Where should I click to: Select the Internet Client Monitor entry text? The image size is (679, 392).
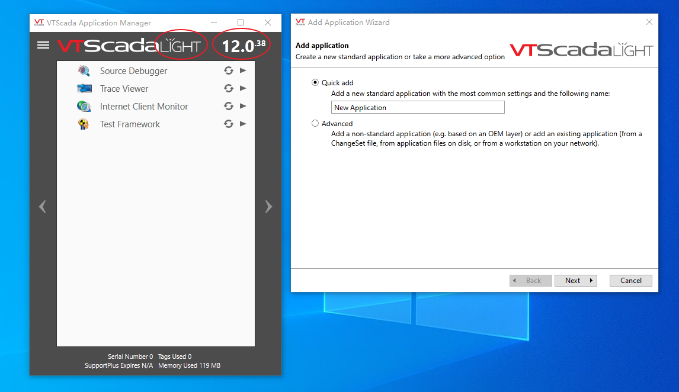[x=144, y=107]
